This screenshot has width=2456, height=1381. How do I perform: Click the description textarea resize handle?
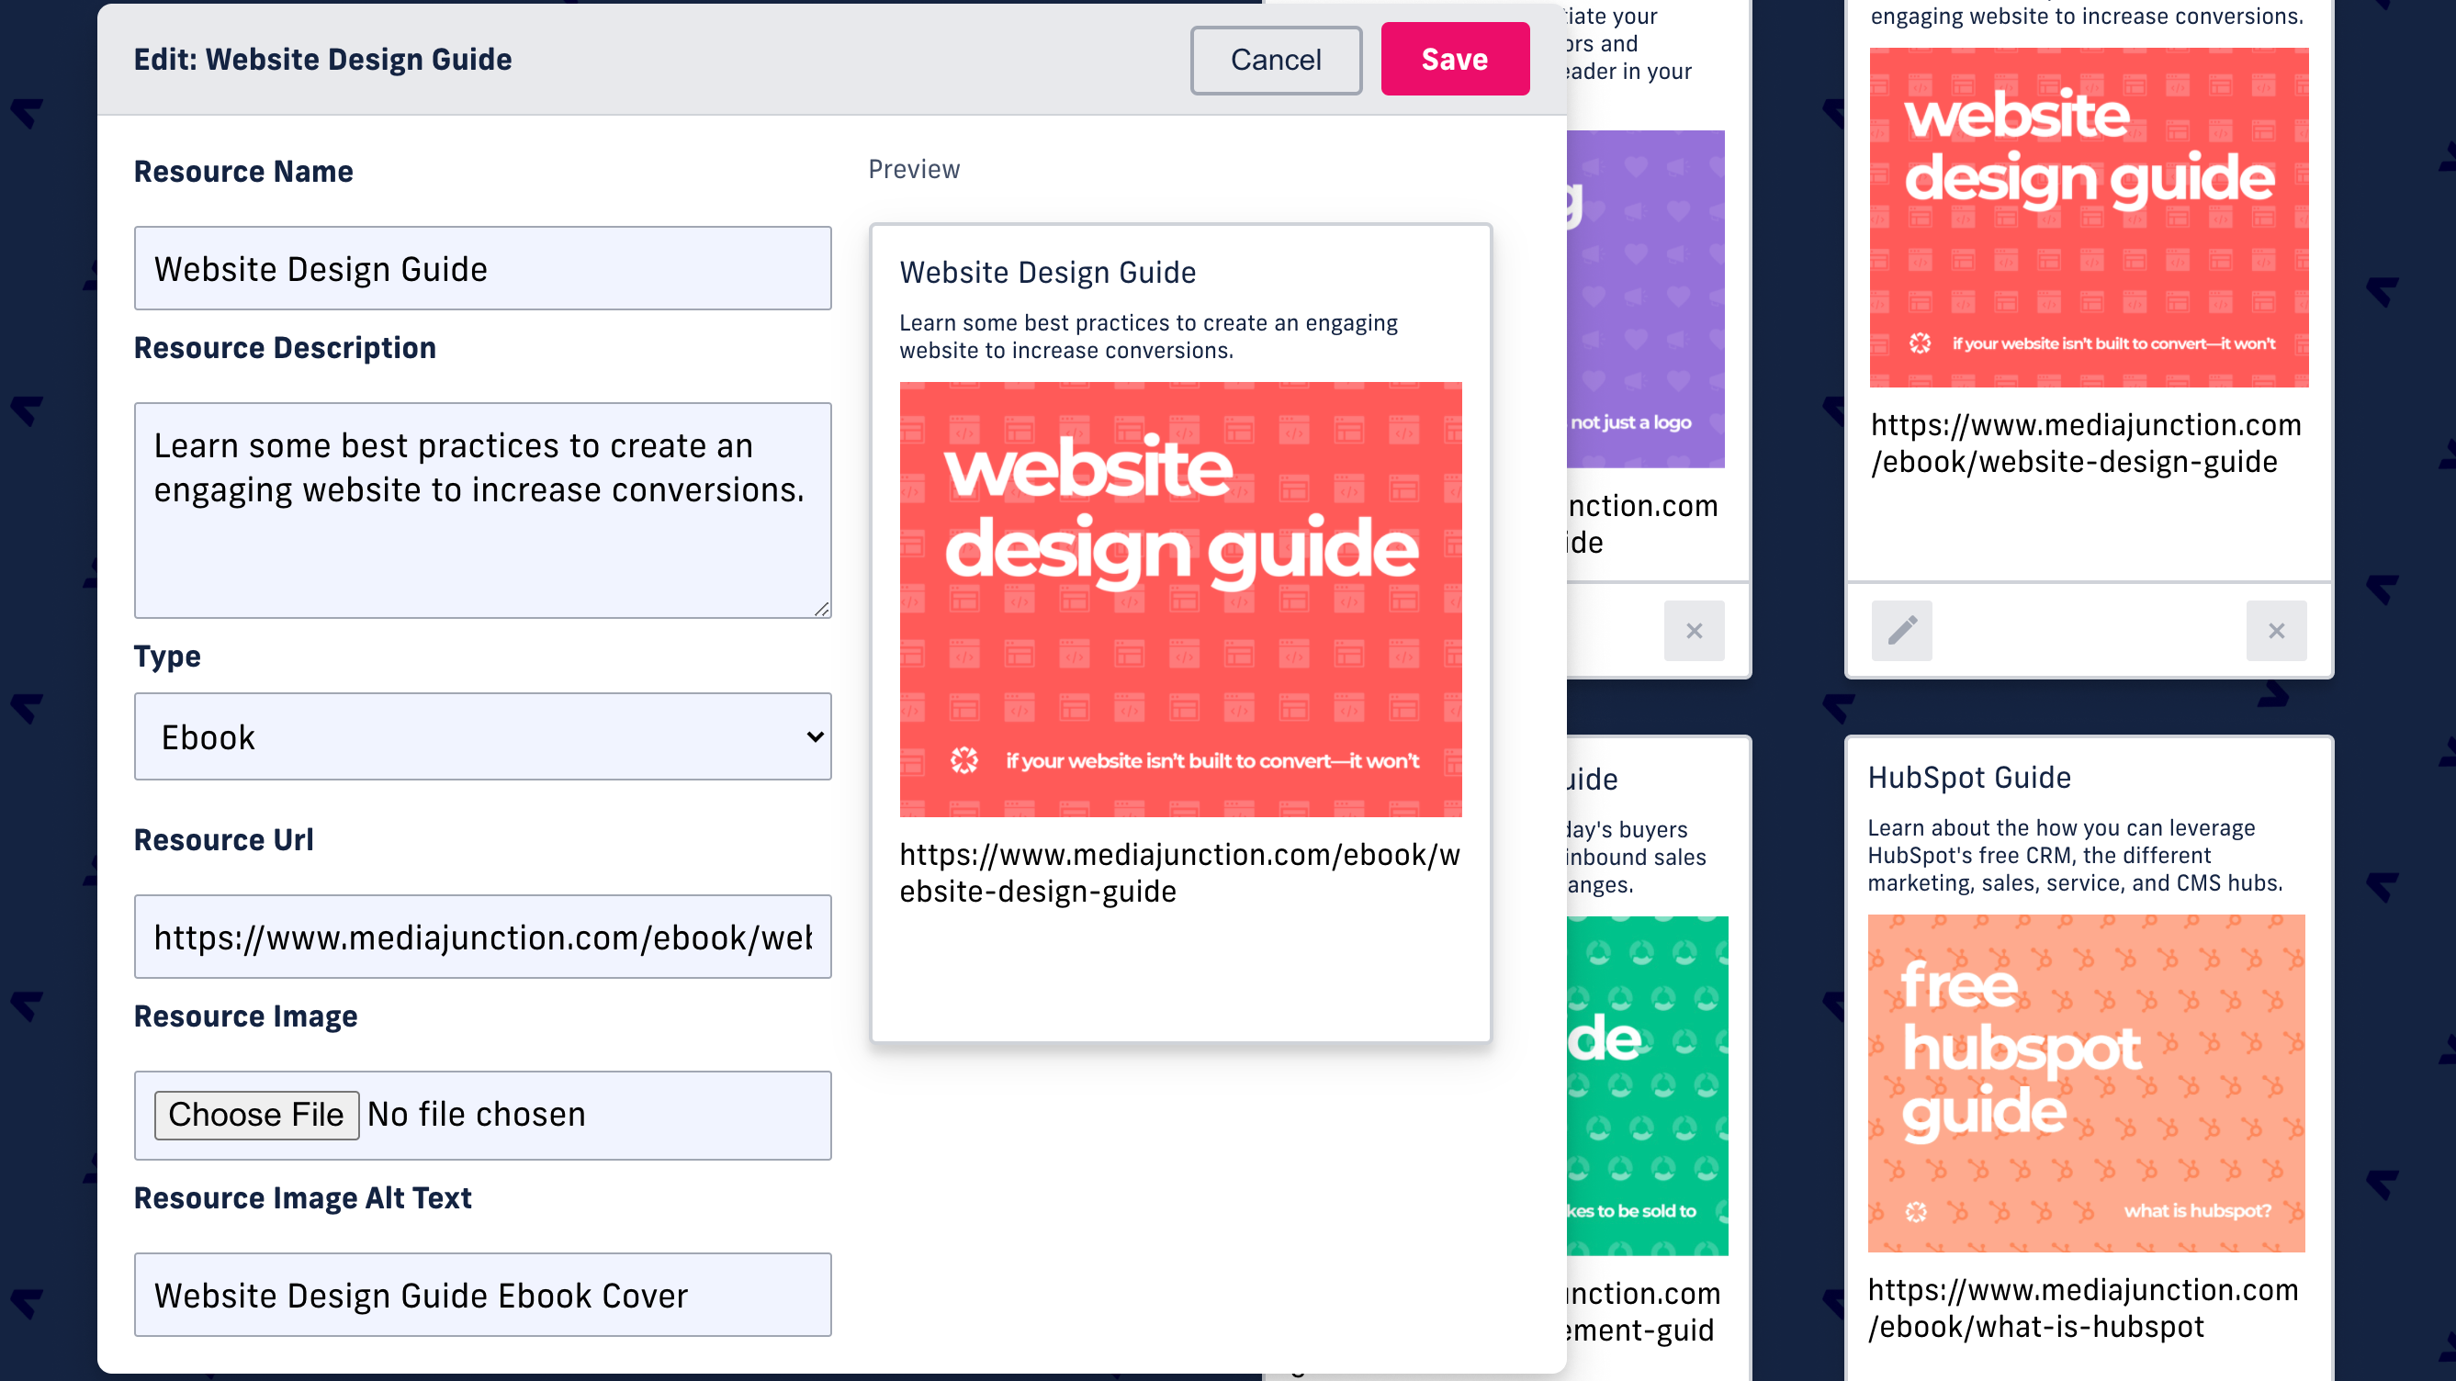click(822, 611)
